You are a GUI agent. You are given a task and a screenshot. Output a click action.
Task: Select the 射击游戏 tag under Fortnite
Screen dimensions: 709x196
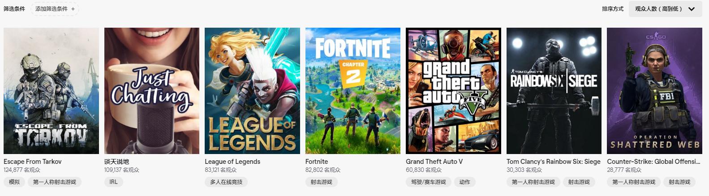click(322, 182)
